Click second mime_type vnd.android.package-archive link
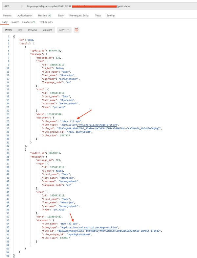The height and width of the screenshot is (258, 197). pos(97,227)
